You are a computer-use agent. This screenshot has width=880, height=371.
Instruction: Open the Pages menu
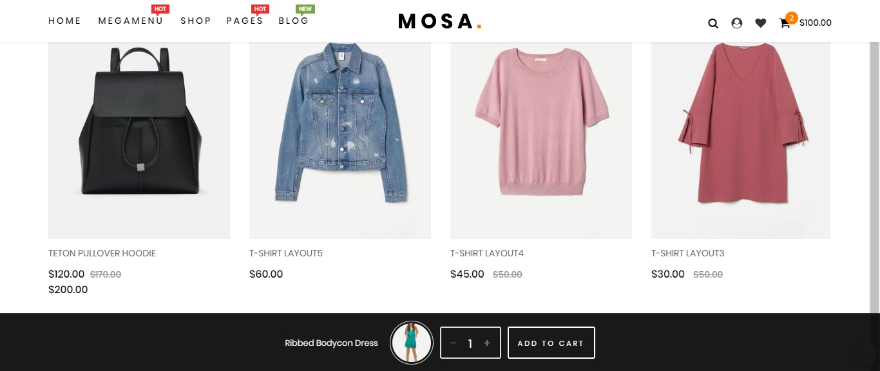coord(245,21)
